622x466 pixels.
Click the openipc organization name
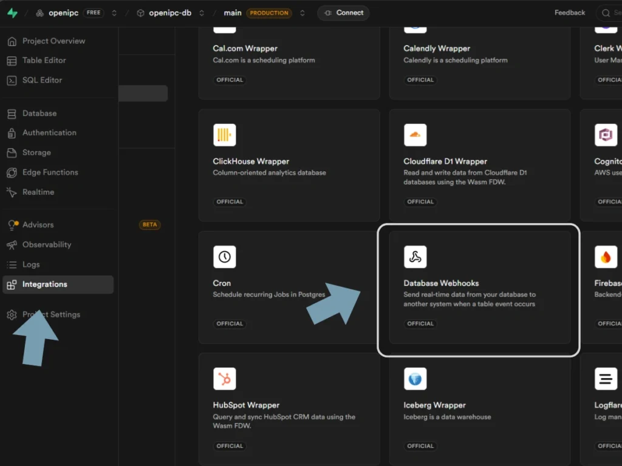(63, 13)
